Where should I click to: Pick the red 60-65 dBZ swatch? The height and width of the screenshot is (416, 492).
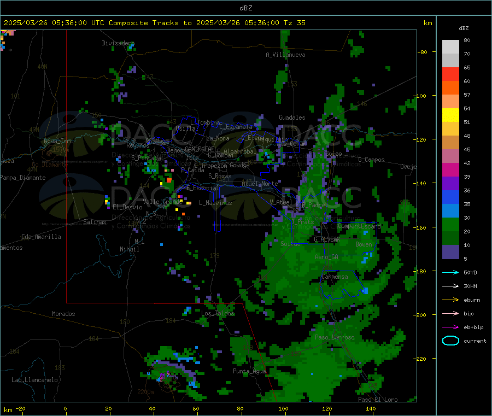(x=450, y=74)
